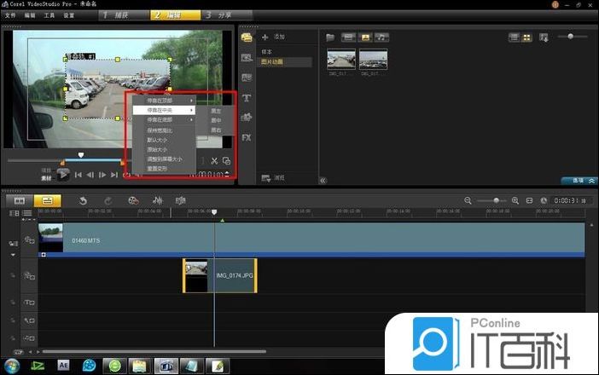Click the Undo arrow in timeline toolbar
599x375 pixels.
(x=83, y=200)
